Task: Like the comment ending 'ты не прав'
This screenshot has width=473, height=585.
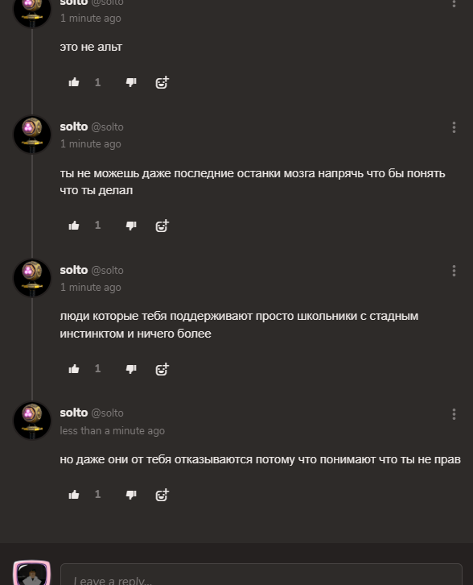Action: [74, 495]
